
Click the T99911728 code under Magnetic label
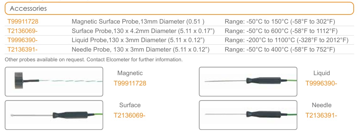pyautogui.click(x=130, y=83)
